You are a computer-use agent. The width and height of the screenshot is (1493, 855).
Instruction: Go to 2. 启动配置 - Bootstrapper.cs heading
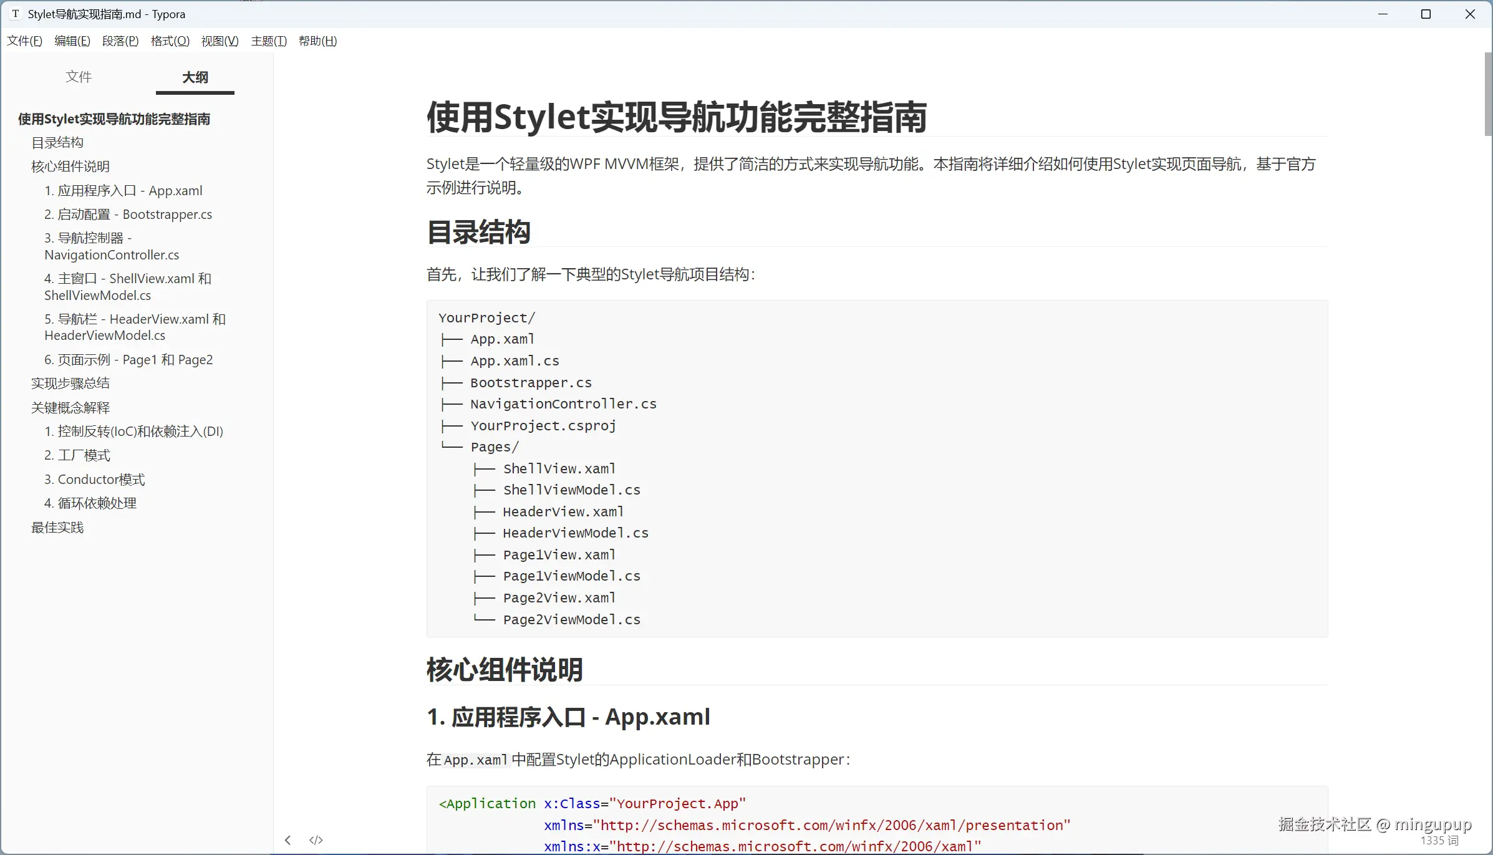coord(128,215)
